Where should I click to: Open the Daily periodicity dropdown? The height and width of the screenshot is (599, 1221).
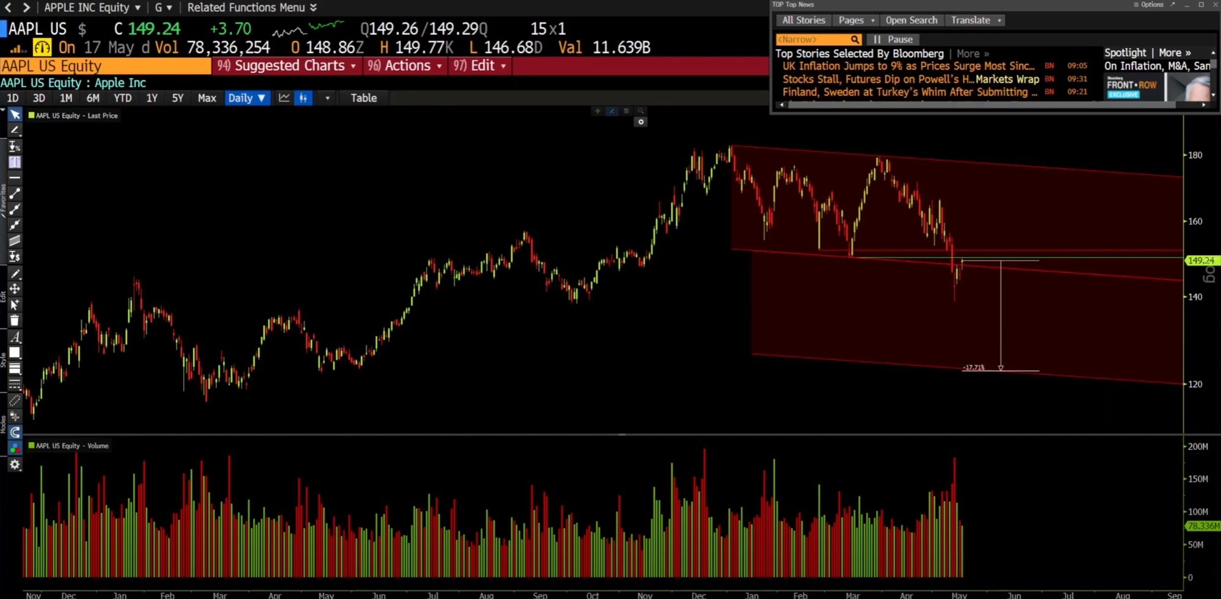click(x=247, y=98)
